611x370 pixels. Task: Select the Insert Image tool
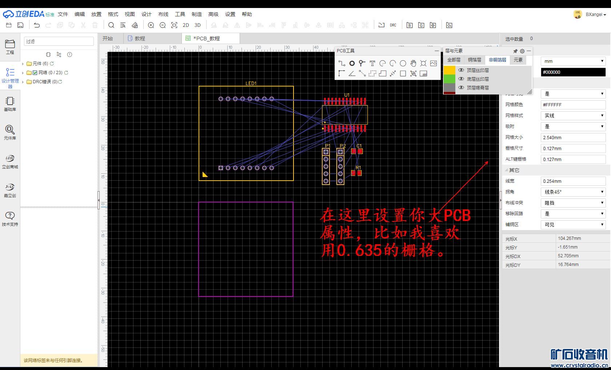pyautogui.click(x=434, y=63)
